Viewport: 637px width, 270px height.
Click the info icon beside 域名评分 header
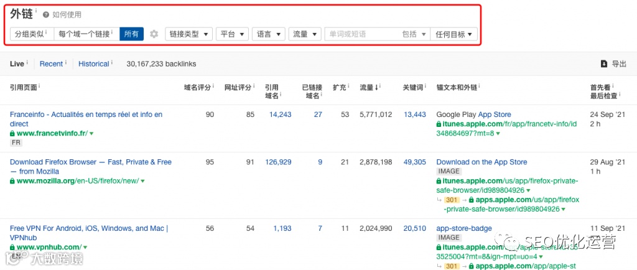[x=213, y=86]
